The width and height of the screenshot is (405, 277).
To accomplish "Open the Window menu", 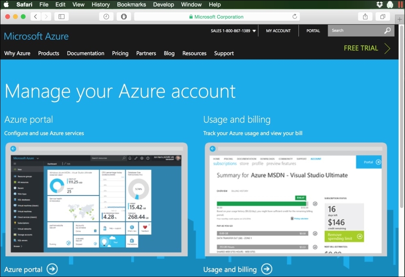I will click(x=192, y=4).
